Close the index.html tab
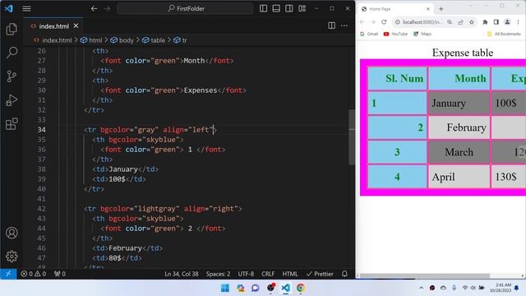 [x=76, y=25]
